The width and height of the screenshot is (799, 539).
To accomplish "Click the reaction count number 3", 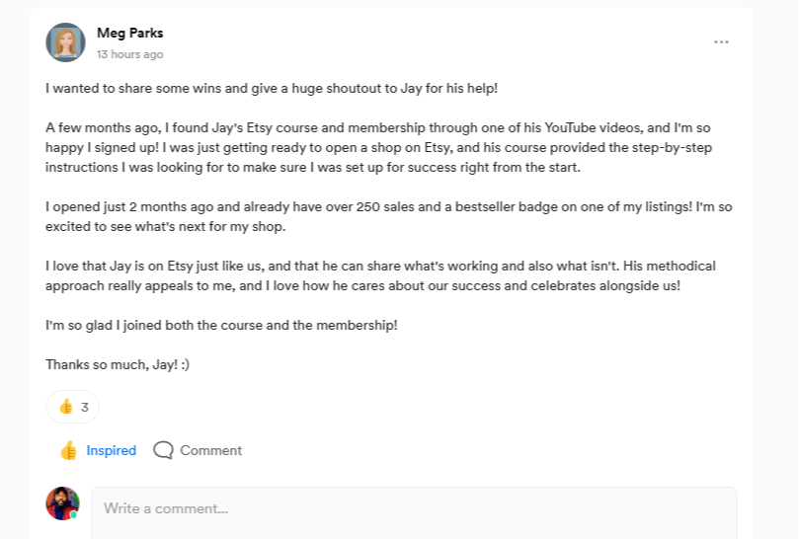I will (x=85, y=407).
